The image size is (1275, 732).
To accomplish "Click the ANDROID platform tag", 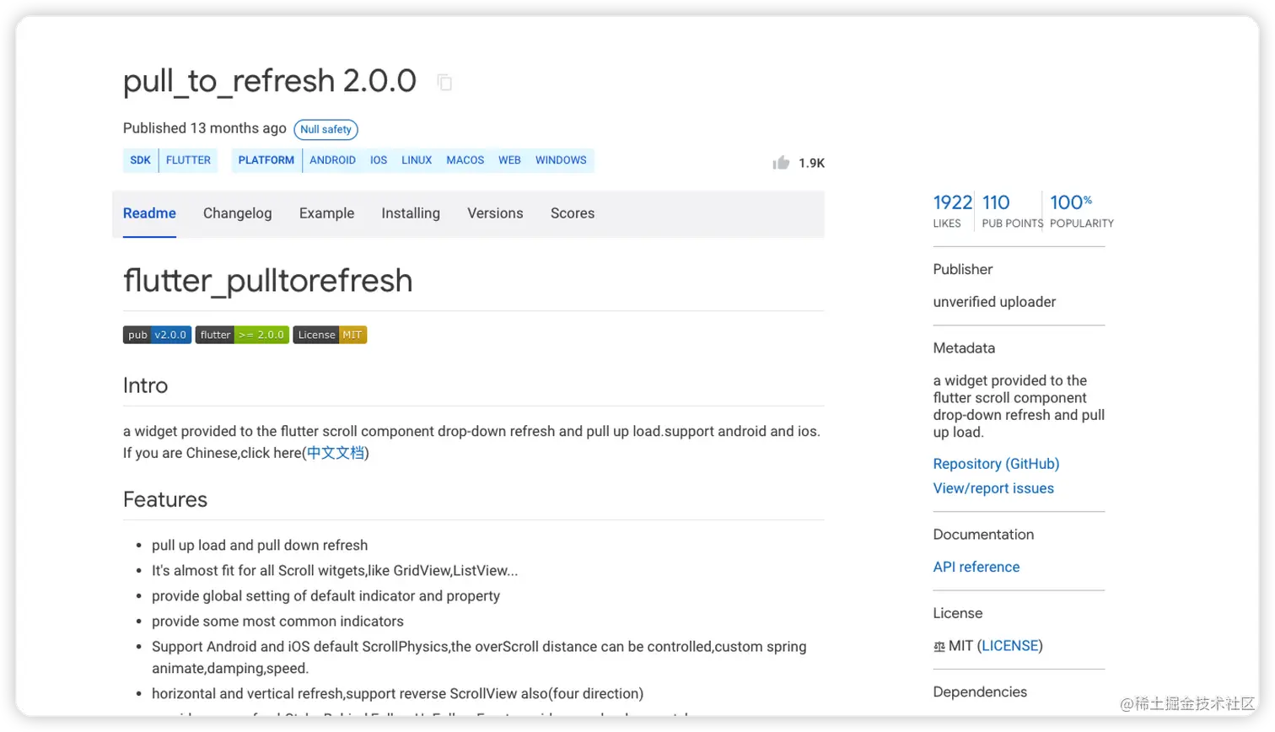I will [x=332, y=160].
